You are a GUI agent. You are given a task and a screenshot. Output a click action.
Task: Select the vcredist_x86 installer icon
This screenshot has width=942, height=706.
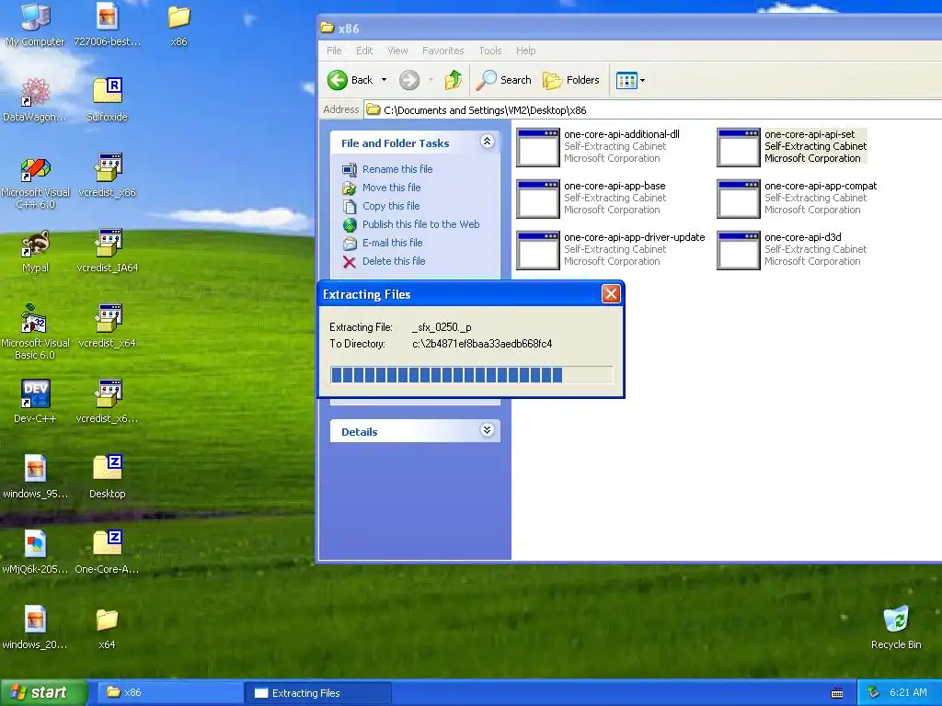tap(107, 175)
